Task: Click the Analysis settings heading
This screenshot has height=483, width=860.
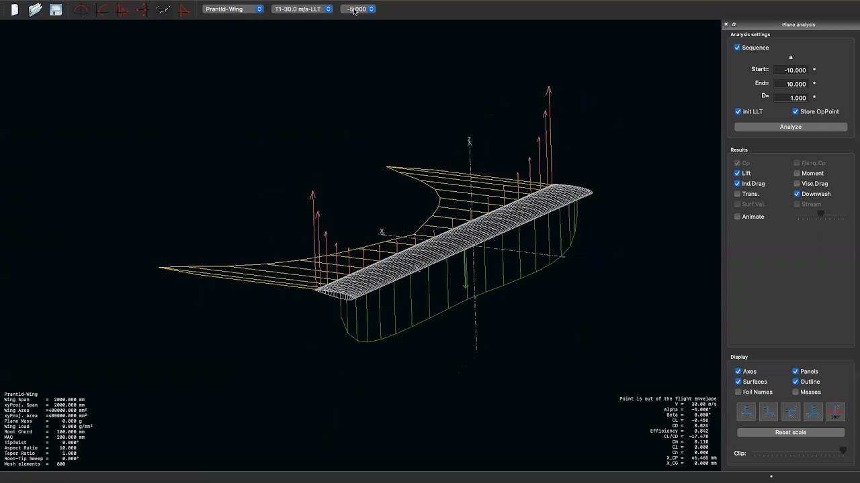Action: (750, 35)
